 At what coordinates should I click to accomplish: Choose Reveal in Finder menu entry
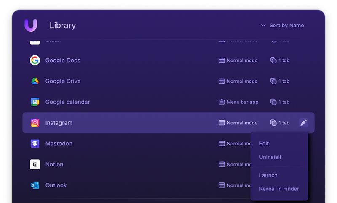click(x=279, y=189)
